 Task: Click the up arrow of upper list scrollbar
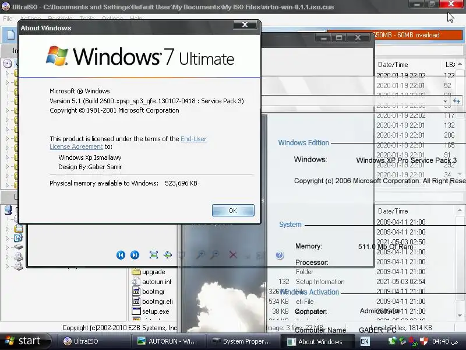460,64
